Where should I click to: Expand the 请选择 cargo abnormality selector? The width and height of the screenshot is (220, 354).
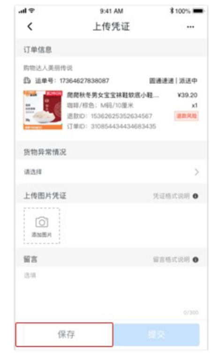coord(111,172)
